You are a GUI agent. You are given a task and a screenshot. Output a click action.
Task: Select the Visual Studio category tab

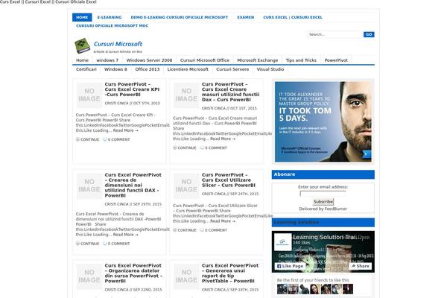[x=270, y=69]
